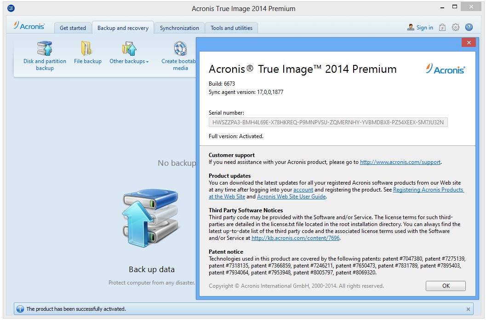Image resolution: width=486 pixels, height=320 pixels.
Task: Open the kb.acronis.com/content/7696 link
Action: (x=295, y=238)
